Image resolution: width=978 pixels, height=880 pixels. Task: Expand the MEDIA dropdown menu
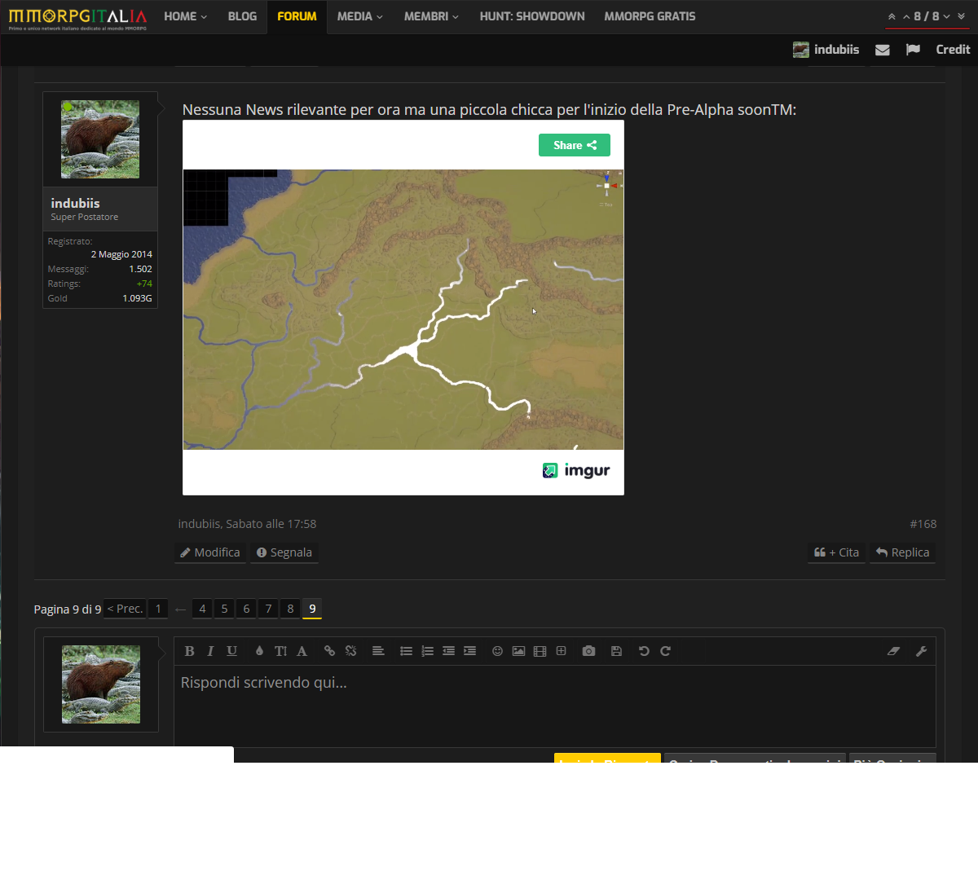359,16
